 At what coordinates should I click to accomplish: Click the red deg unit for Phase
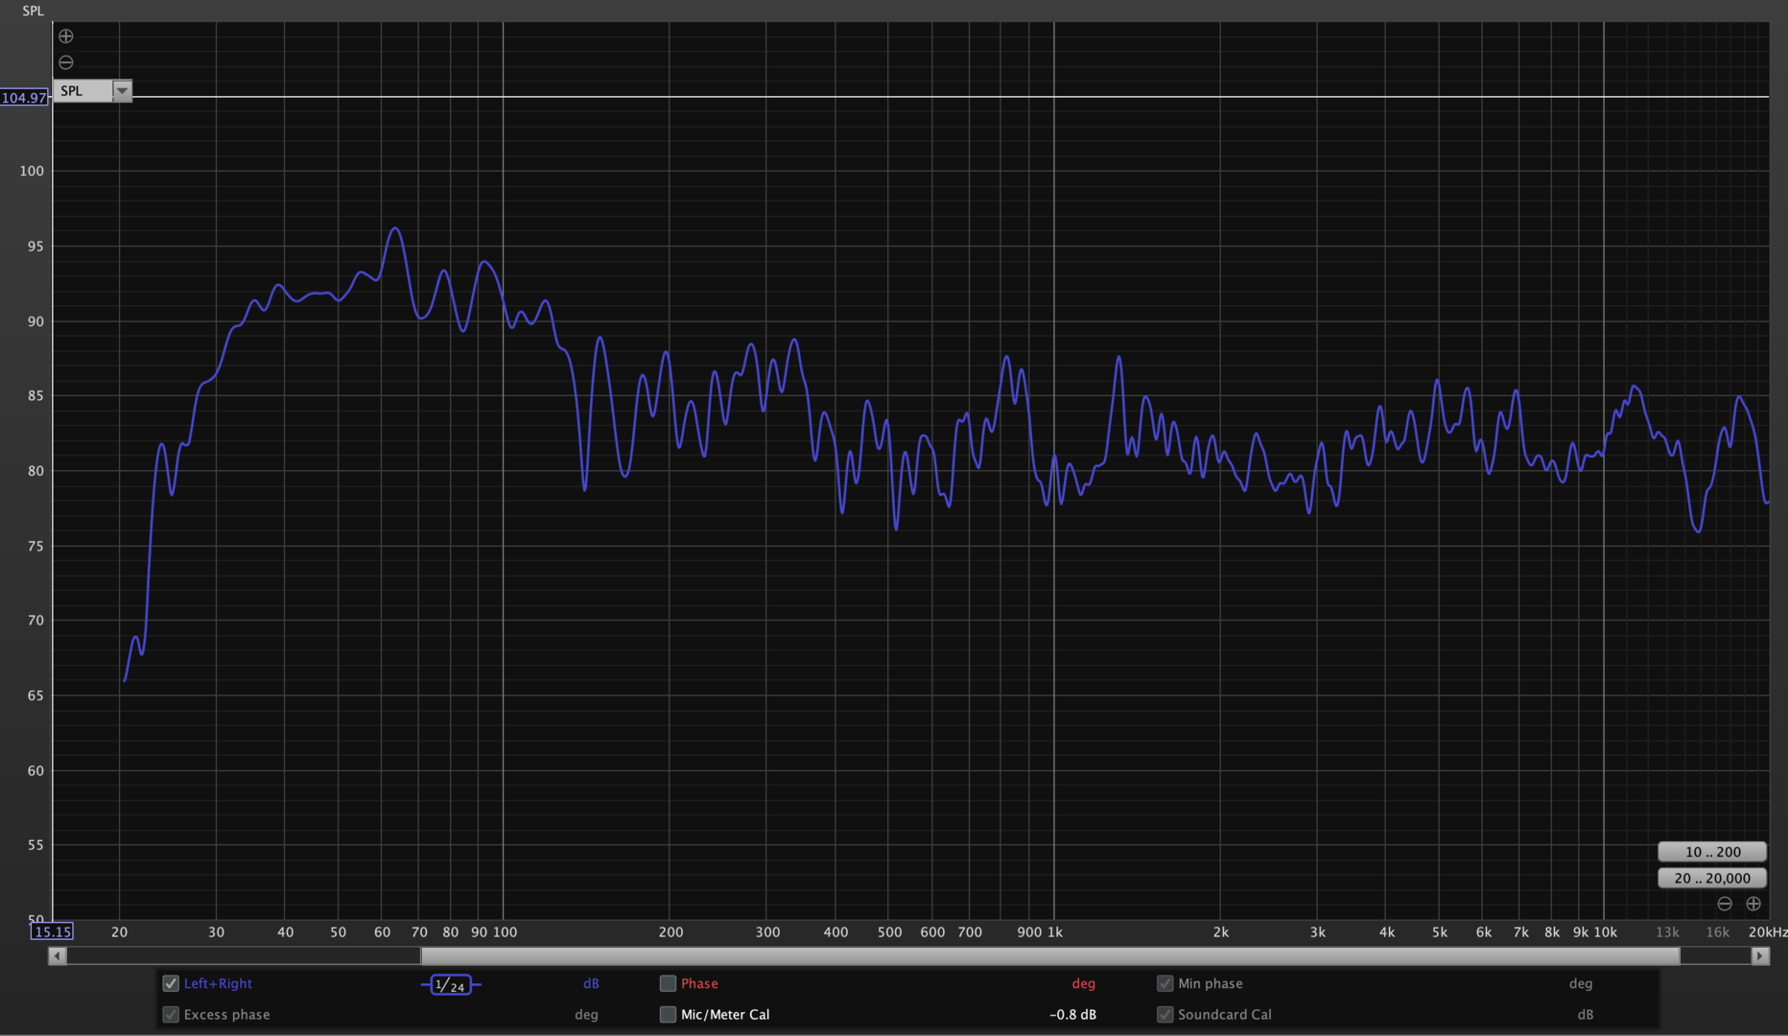coord(1083,983)
